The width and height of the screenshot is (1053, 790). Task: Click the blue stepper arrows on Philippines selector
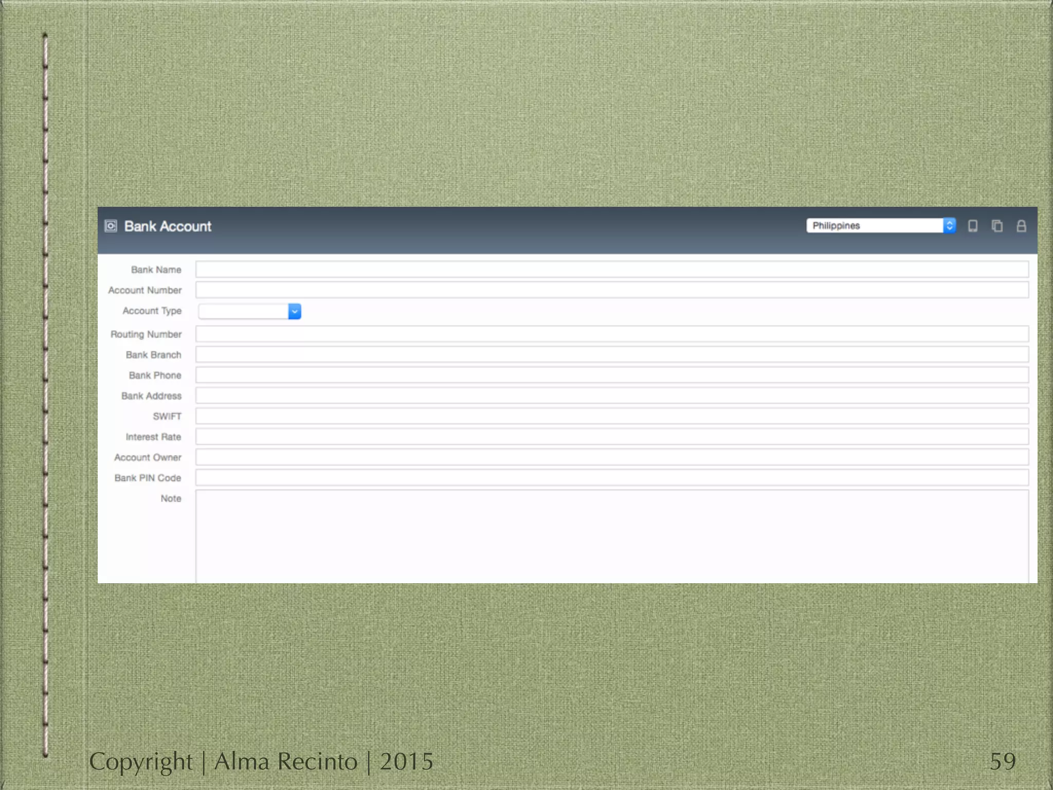coord(949,226)
